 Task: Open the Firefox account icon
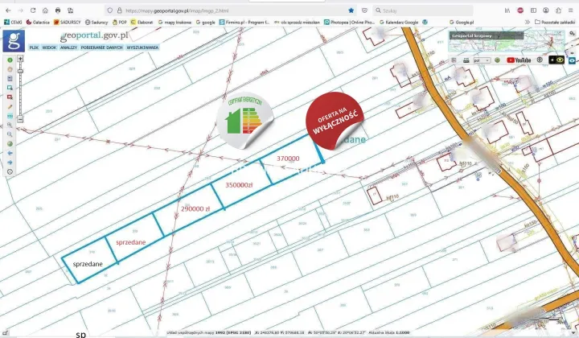546,10
